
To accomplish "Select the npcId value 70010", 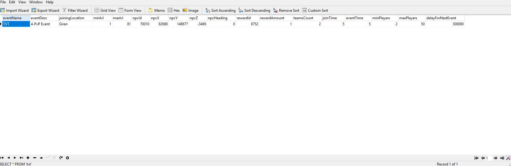I will tap(141, 24).
